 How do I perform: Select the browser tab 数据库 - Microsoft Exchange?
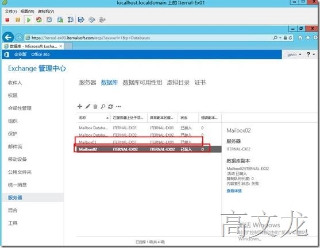(x=33, y=46)
